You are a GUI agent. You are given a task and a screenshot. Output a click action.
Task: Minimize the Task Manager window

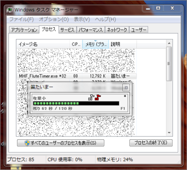coord(148,8)
